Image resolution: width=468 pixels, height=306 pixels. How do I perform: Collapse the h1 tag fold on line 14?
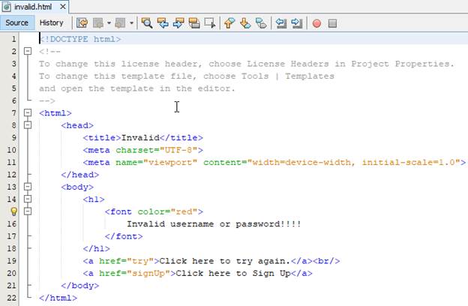click(x=28, y=199)
